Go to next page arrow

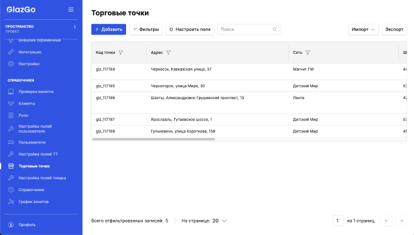point(401,221)
